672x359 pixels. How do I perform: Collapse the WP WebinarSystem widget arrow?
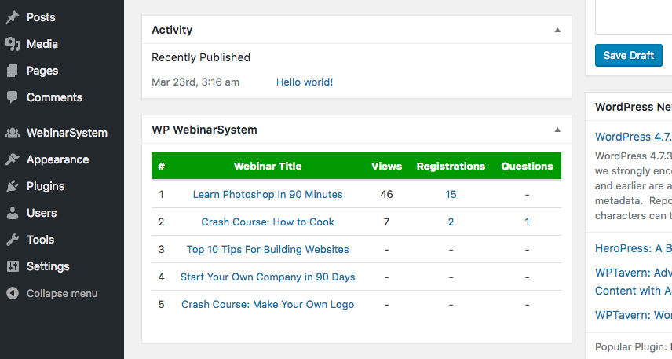coord(557,130)
